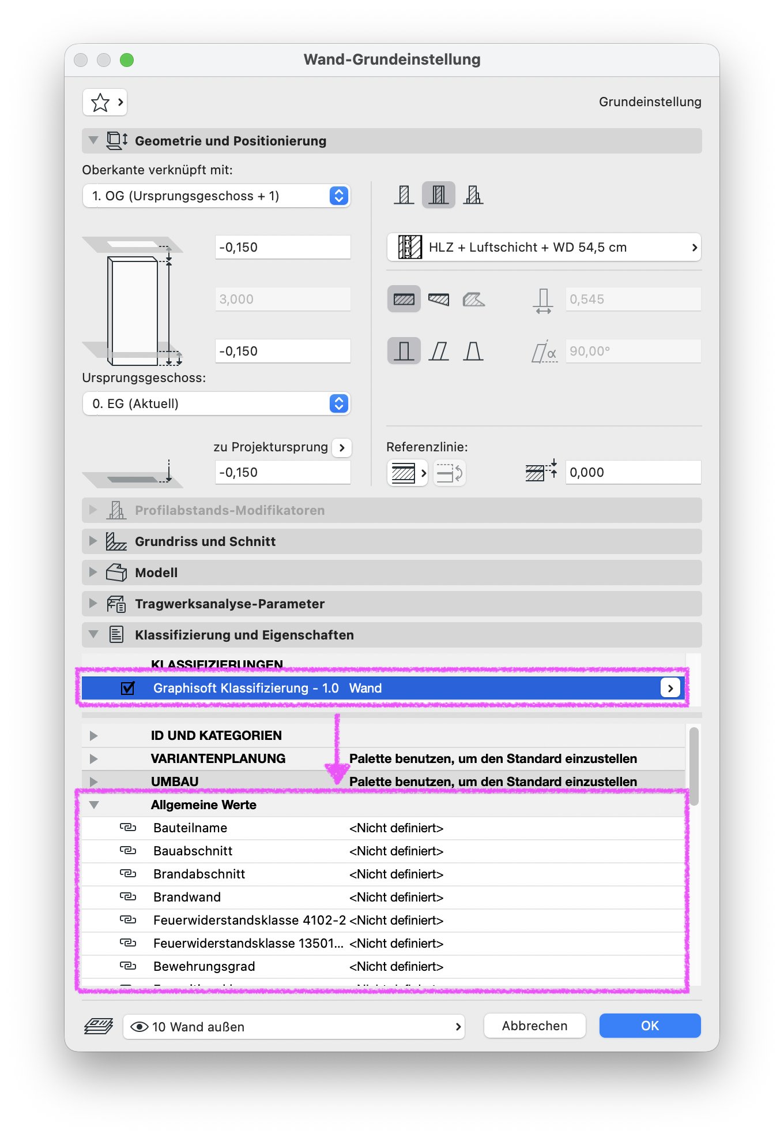Expand the ID UND KATEGORIEN group
The height and width of the screenshot is (1137, 784).
[x=94, y=735]
